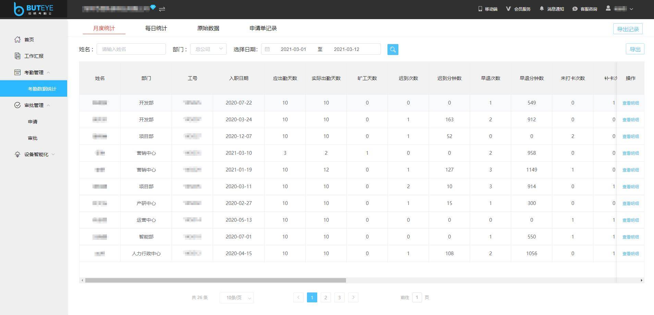This screenshot has width=654, height=315.
Task: Open the 审批 sidebar item
Action: [33, 138]
